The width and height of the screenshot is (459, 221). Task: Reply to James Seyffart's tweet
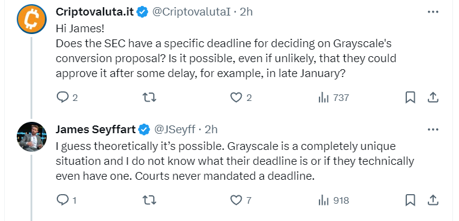[66, 200]
